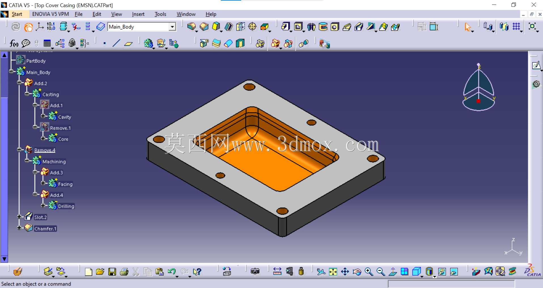Open the Main_Body combo box dropdown
Viewport: 543px width, 288px height.
172,27
